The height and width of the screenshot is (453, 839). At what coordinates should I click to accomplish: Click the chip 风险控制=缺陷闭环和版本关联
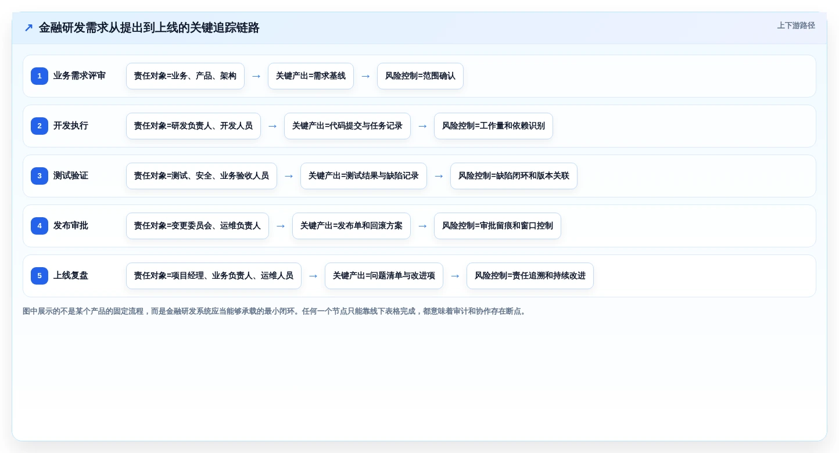pos(514,176)
